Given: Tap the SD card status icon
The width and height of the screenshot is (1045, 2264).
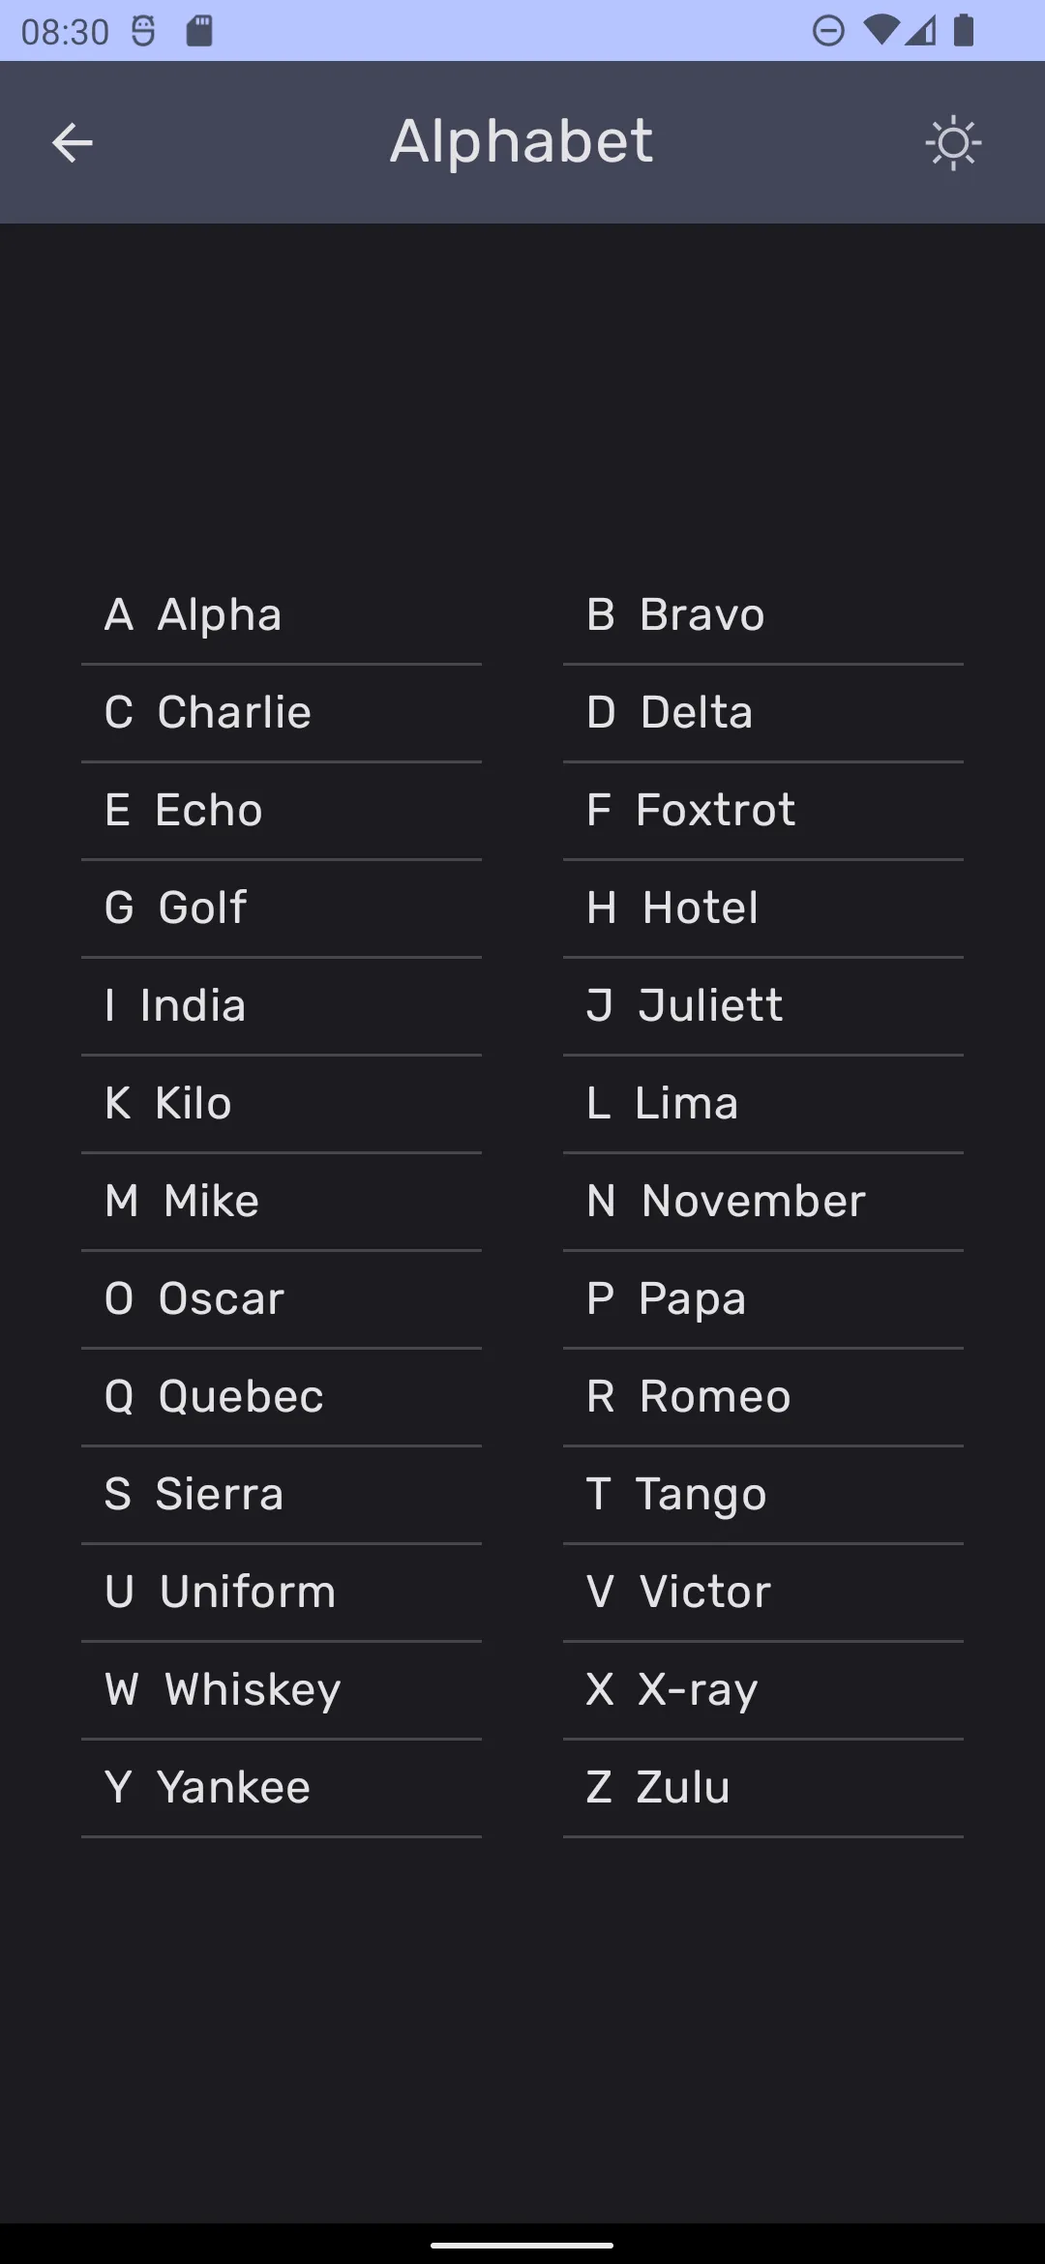Looking at the screenshot, I should pos(199,31).
